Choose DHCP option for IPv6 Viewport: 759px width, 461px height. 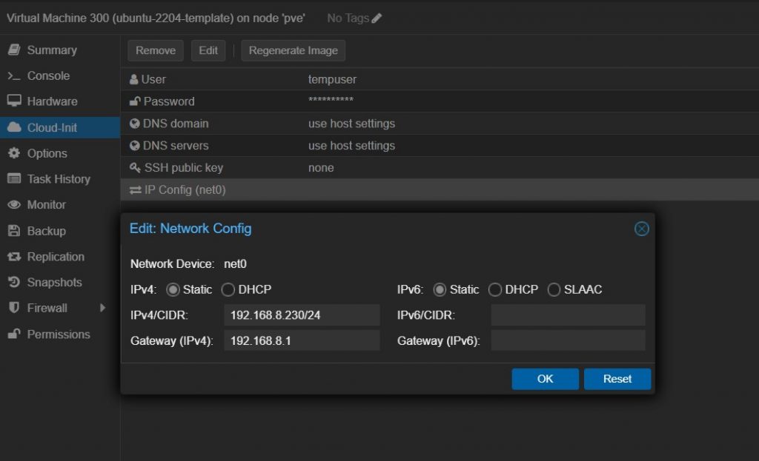(x=494, y=290)
